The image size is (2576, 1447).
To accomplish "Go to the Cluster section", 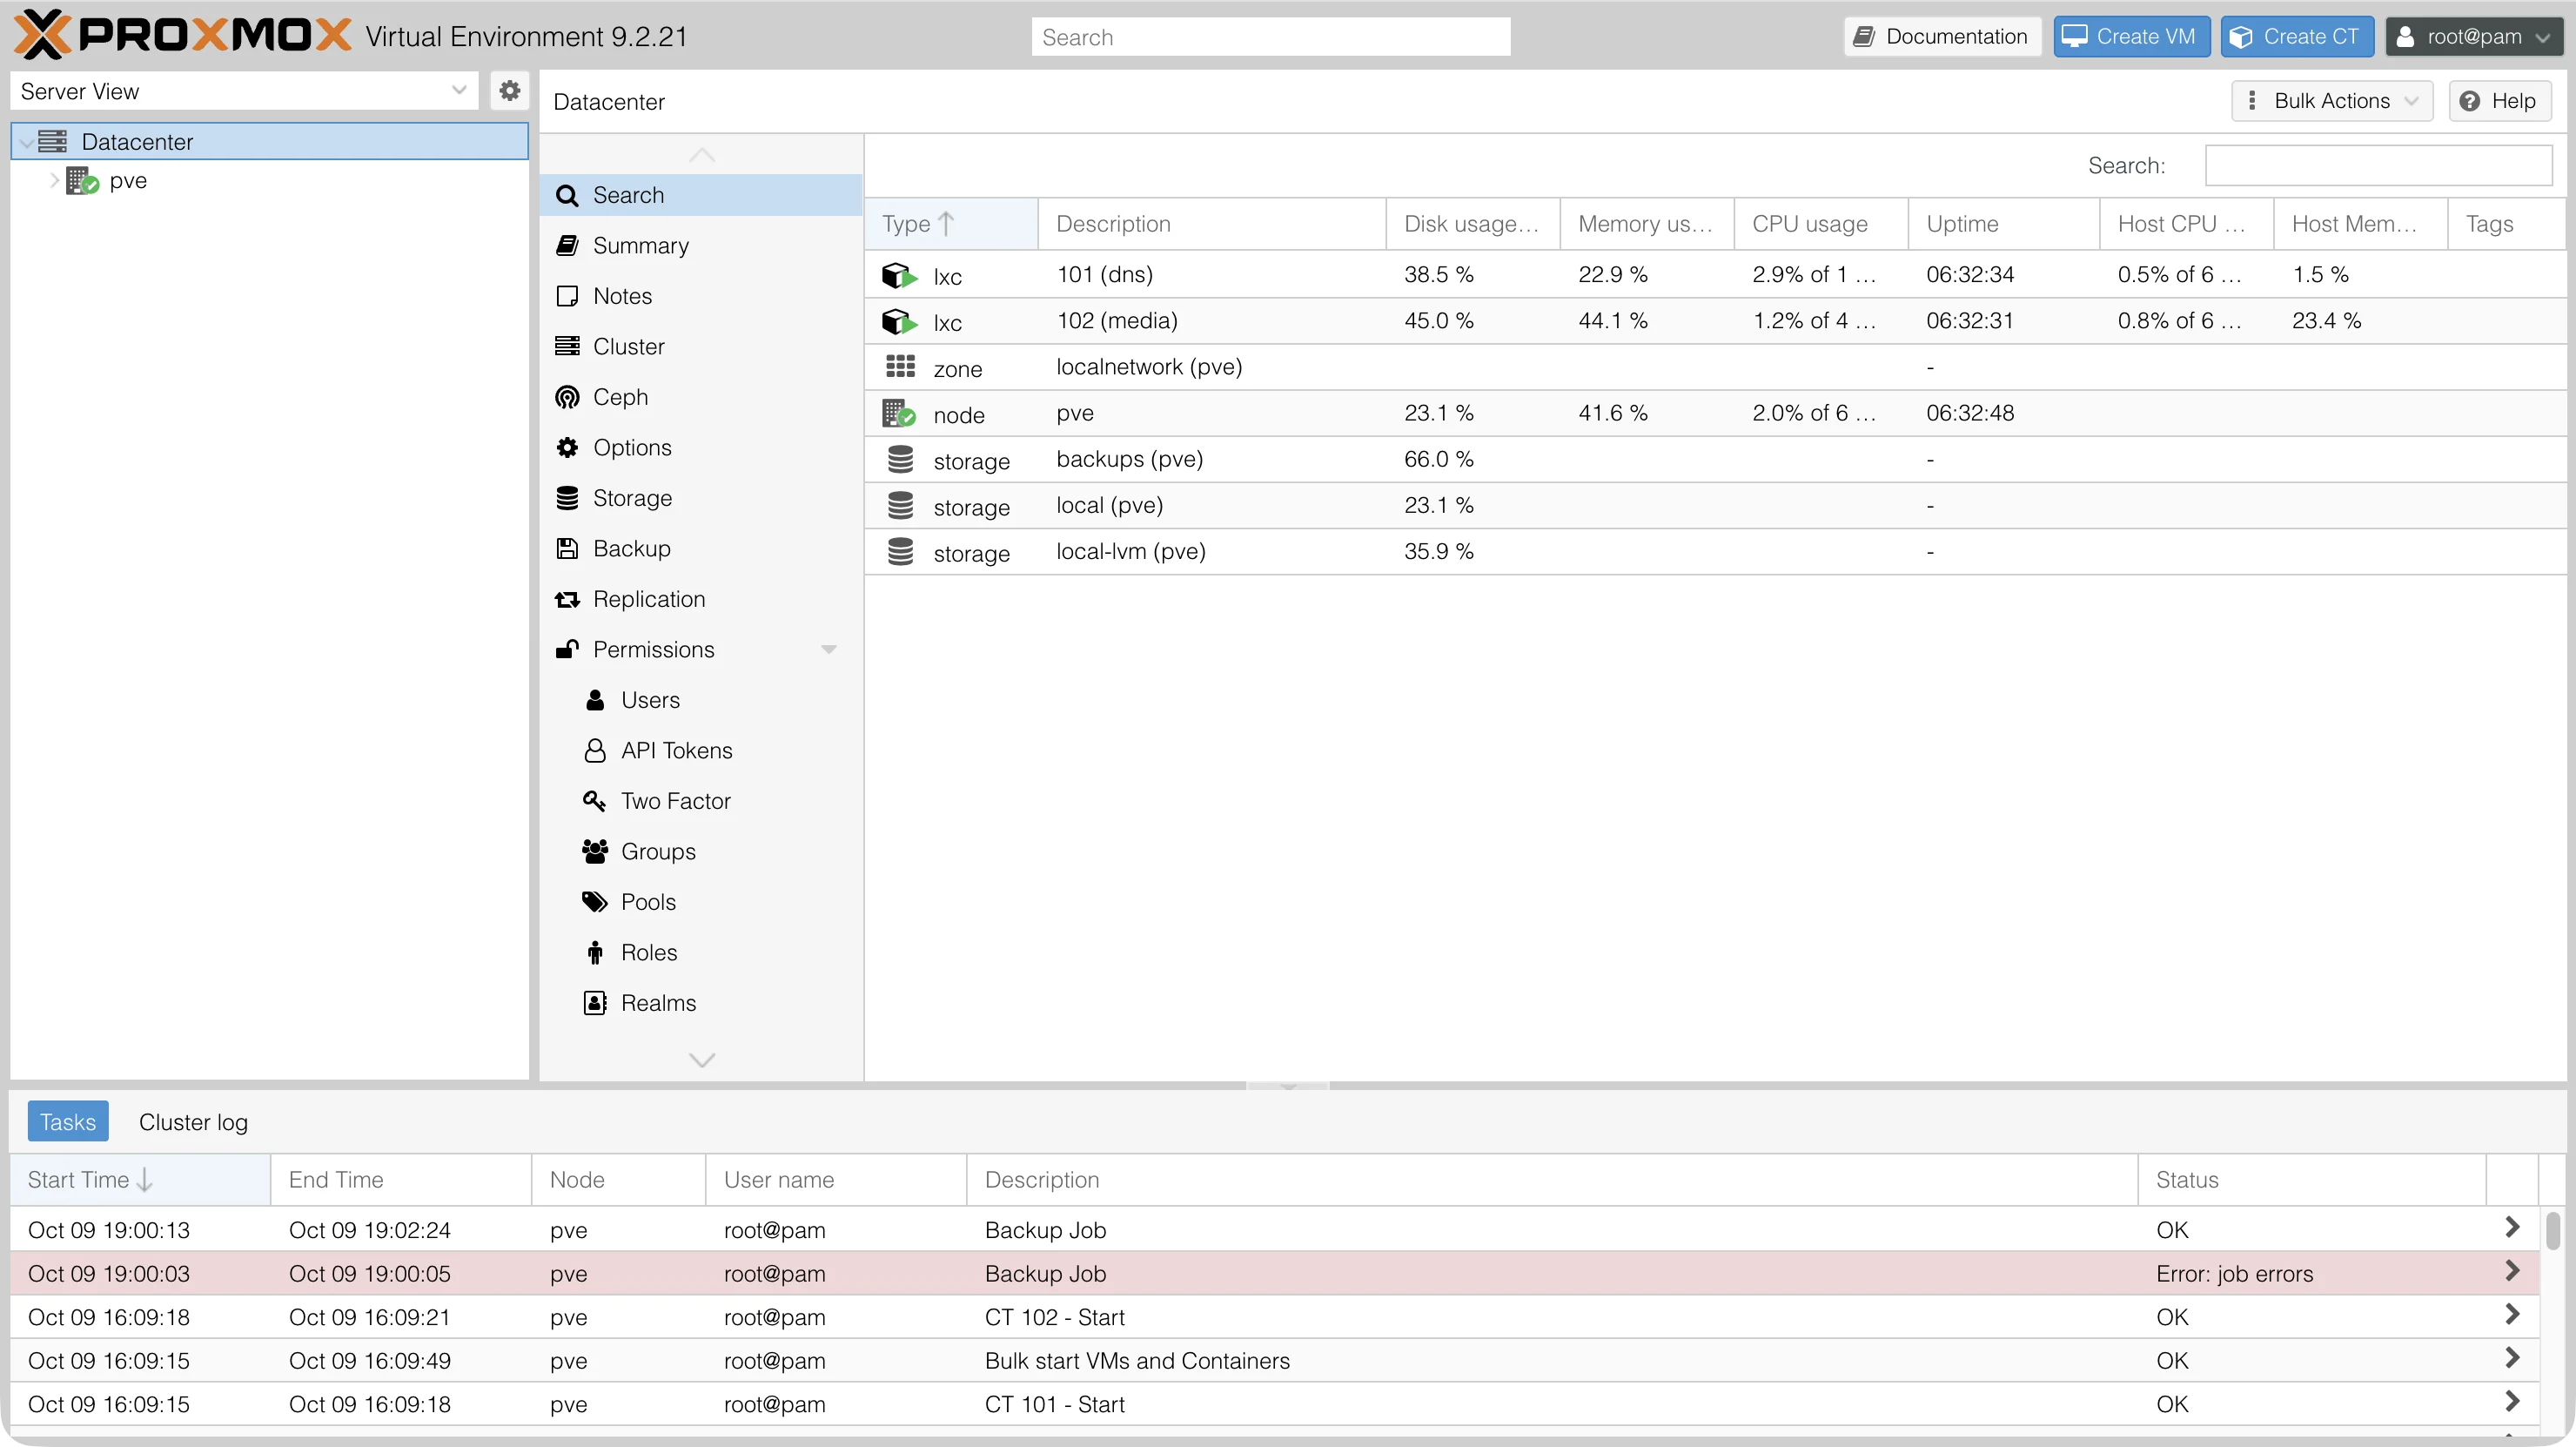I will click(700, 347).
